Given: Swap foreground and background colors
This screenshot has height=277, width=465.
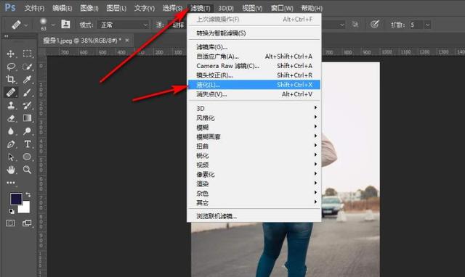Looking at the screenshot, I should point(28,194).
